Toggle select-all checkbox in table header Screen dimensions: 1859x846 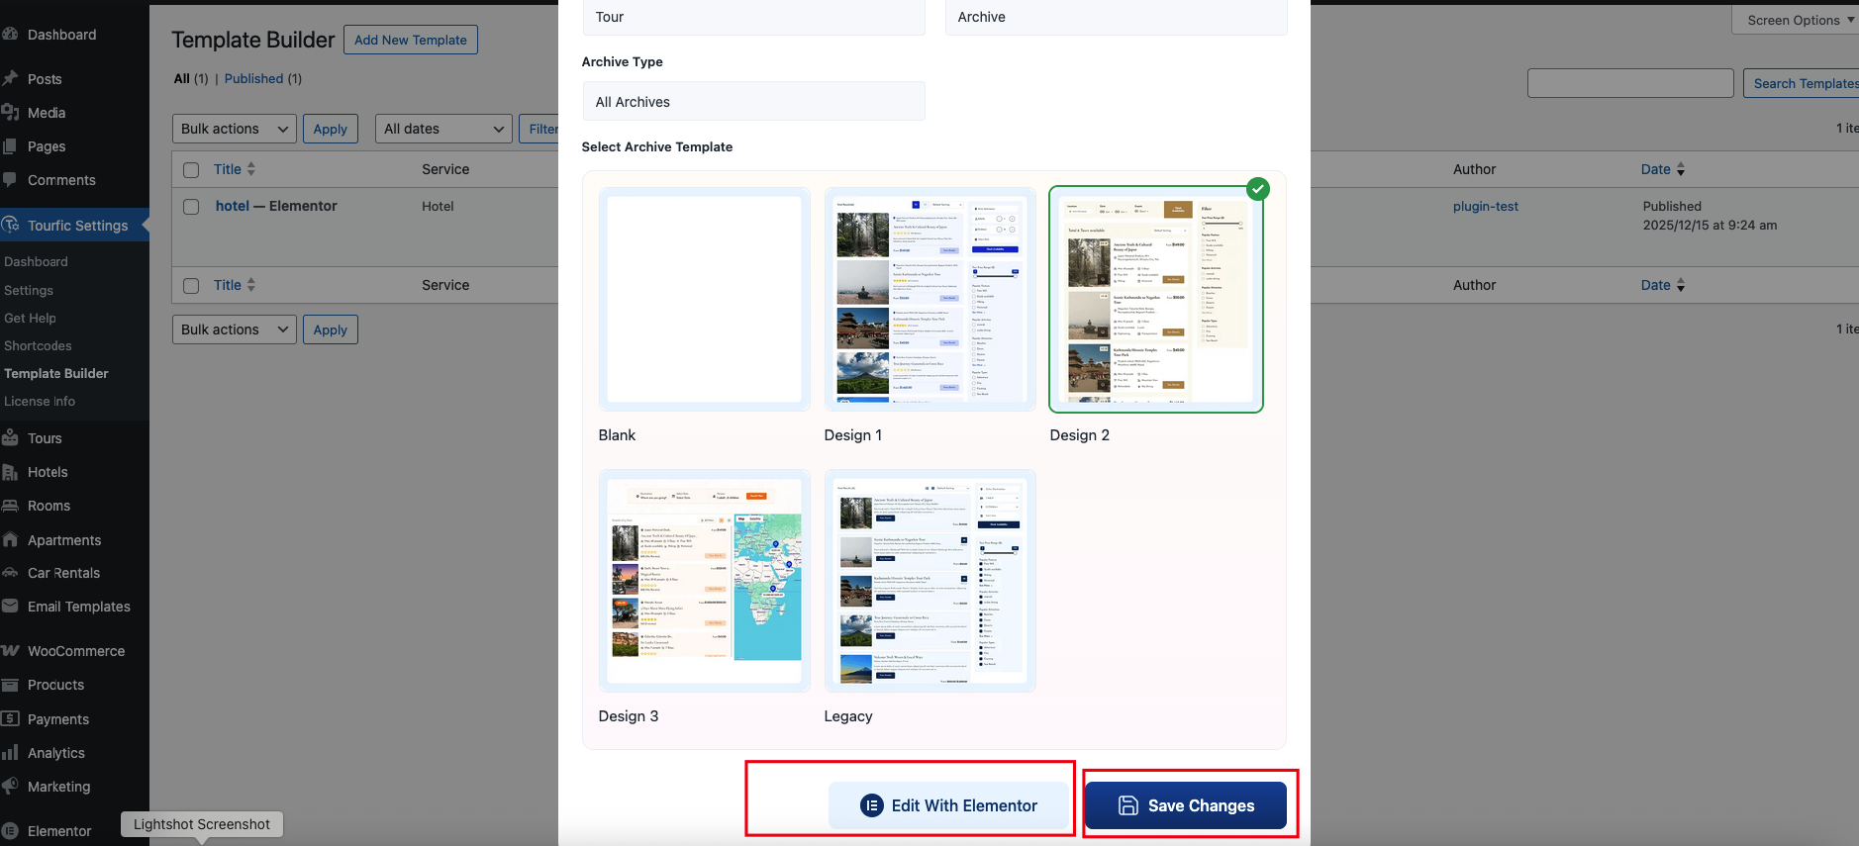[x=192, y=170]
